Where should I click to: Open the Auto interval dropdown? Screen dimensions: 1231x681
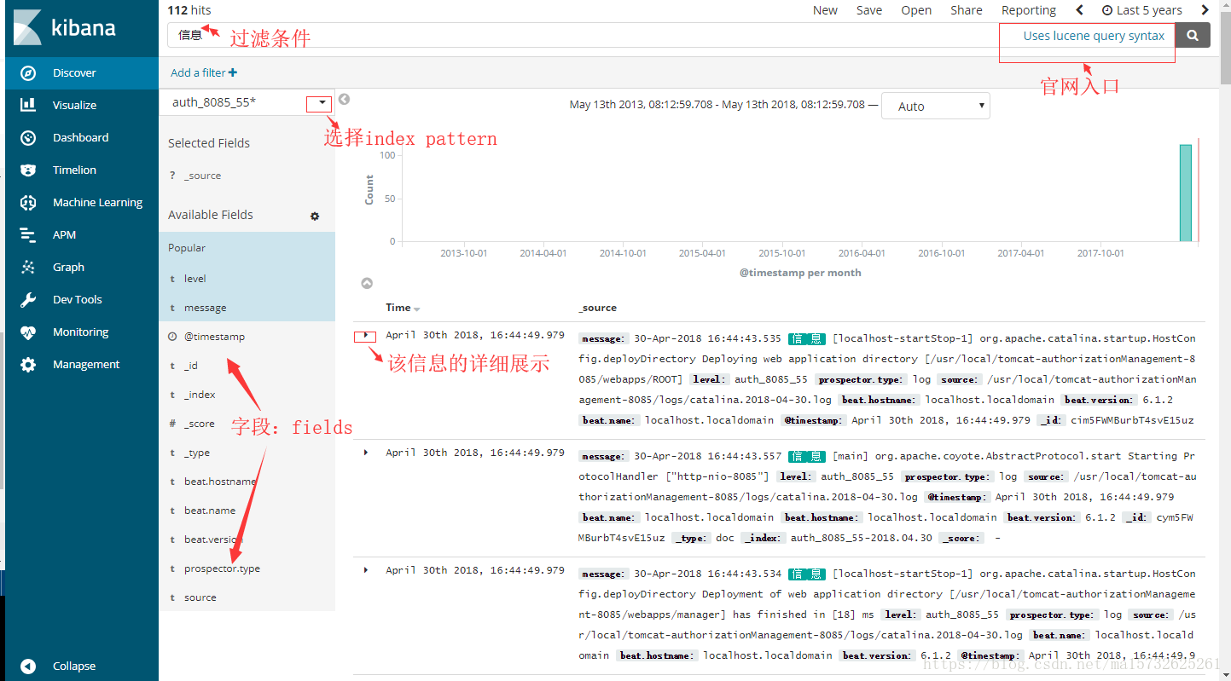pyautogui.click(x=935, y=106)
